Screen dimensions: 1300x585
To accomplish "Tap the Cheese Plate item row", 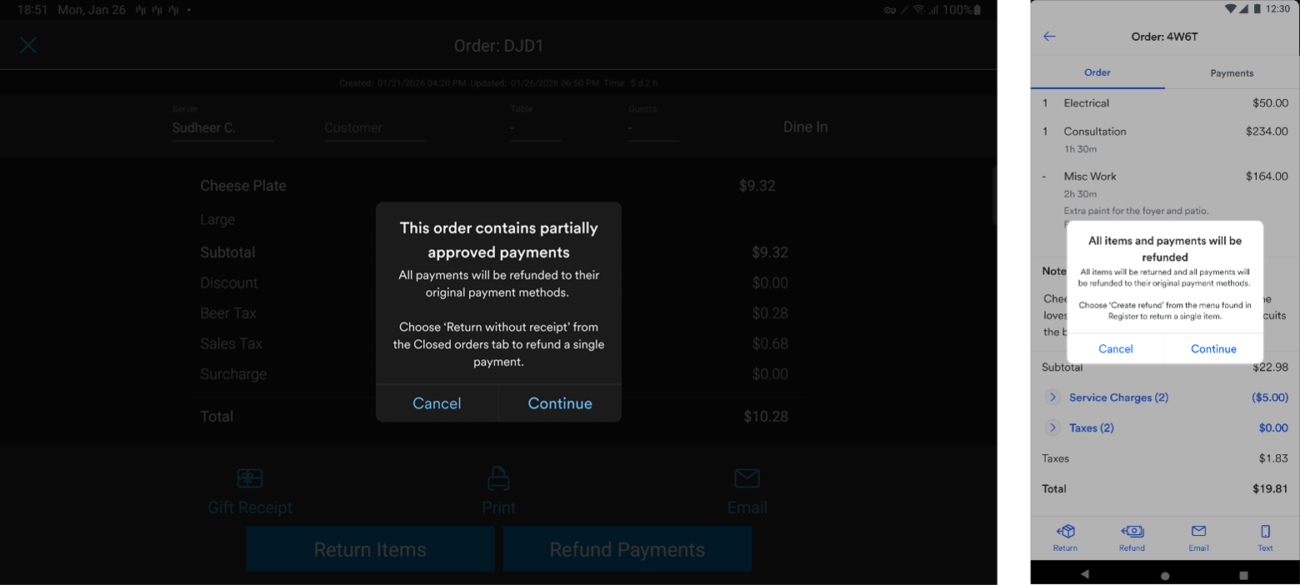I will tap(494, 186).
